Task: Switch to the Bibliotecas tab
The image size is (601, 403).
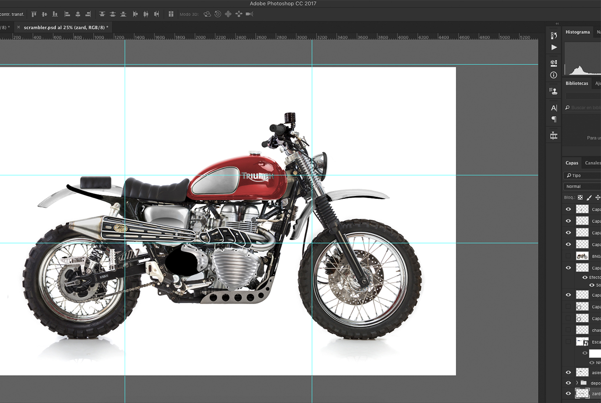Action: [577, 83]
